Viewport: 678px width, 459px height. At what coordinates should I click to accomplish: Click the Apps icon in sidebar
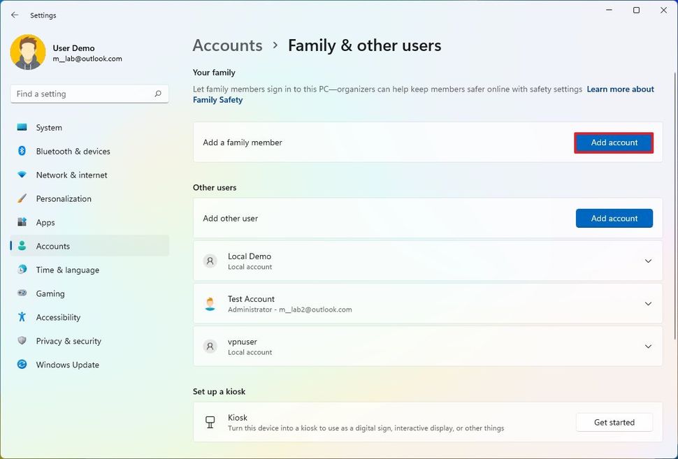(22, 223)
